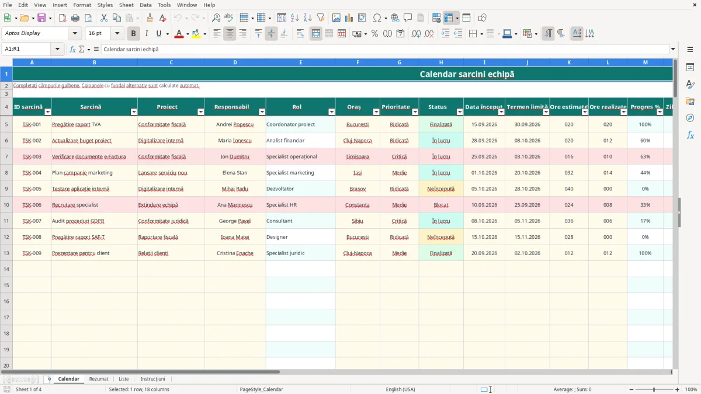
Task: Insert a hyperlink (globe icon)
Action: (x=395, y=18)
